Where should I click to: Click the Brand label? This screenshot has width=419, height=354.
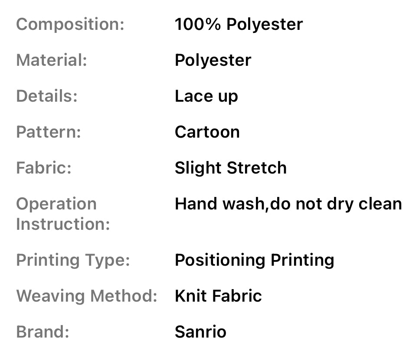coord(43,332)
